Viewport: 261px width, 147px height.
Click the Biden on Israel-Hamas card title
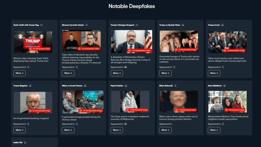pos(72,86)
